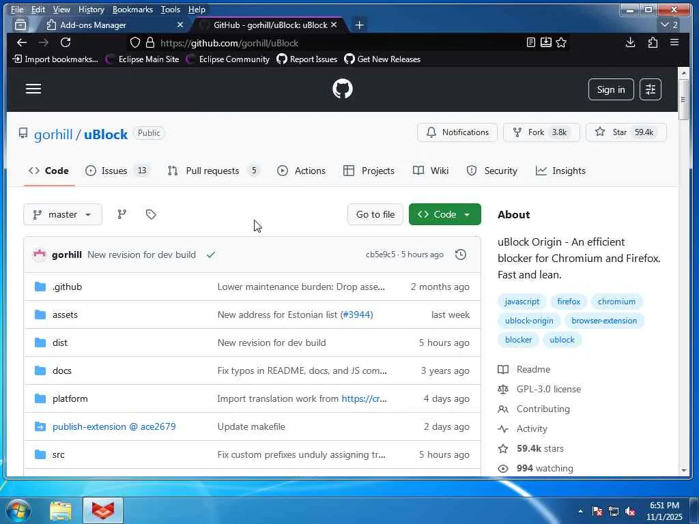Image resolution: width=699 pixels, height=524 pixels.
Task: Go to the GitHub home logo
Action: click(x=343, y=89)
